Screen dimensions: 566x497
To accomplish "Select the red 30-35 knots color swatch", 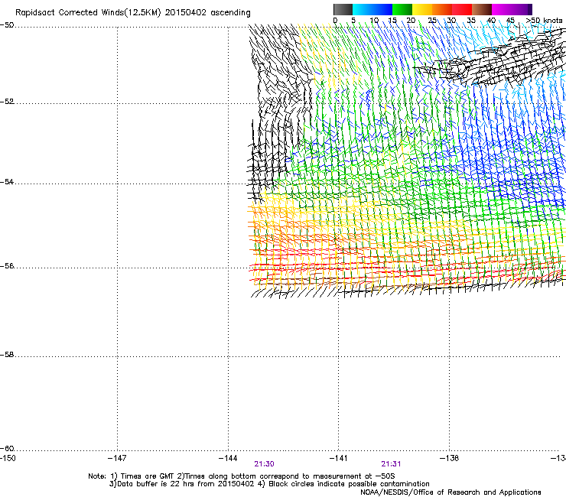I will tap(462, 9).
